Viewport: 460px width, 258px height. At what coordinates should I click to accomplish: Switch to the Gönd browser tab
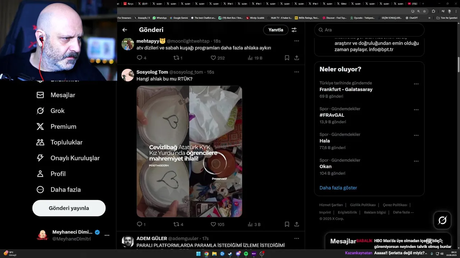point(342,4)
